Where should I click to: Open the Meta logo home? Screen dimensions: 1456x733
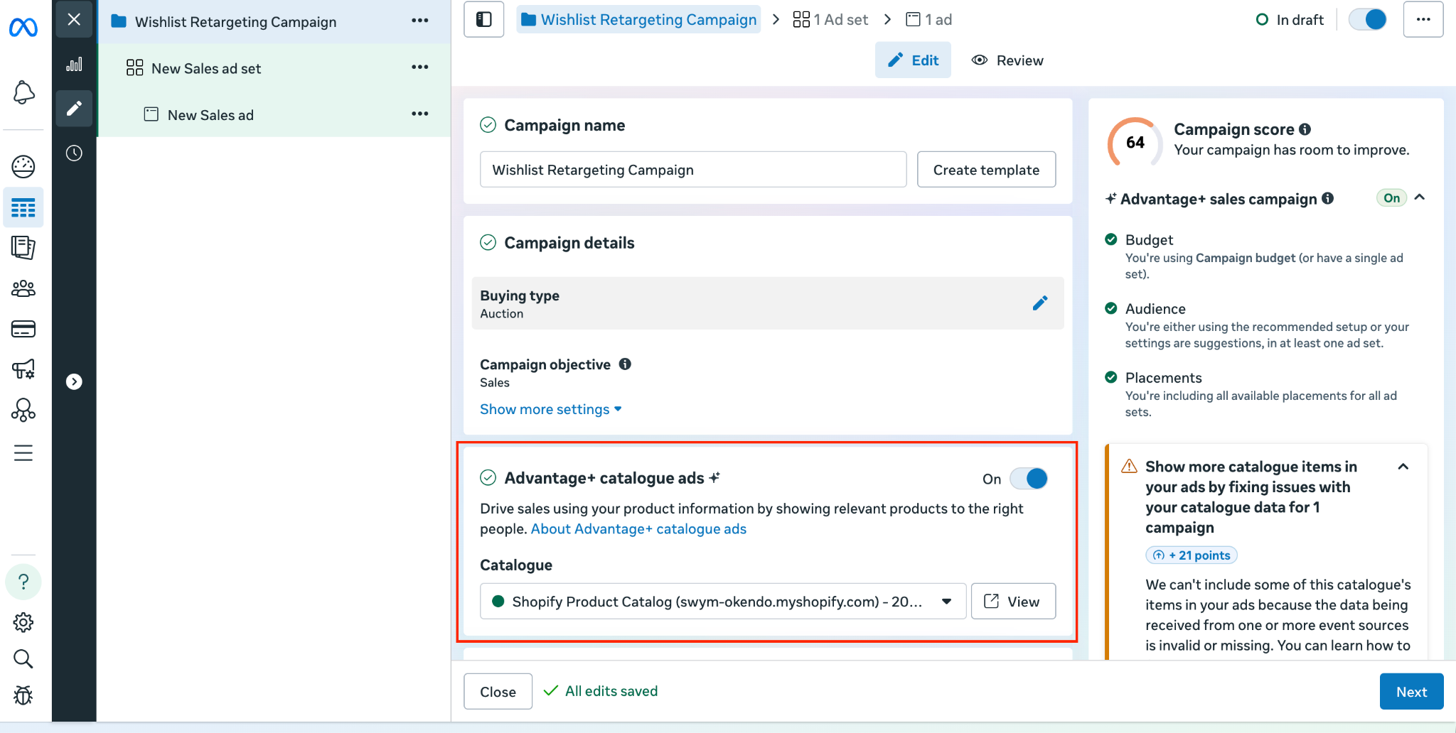(23, 27)
